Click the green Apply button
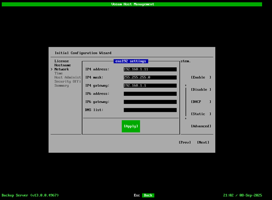The height and width of the screenshot is (200, 272). [131, 126]
